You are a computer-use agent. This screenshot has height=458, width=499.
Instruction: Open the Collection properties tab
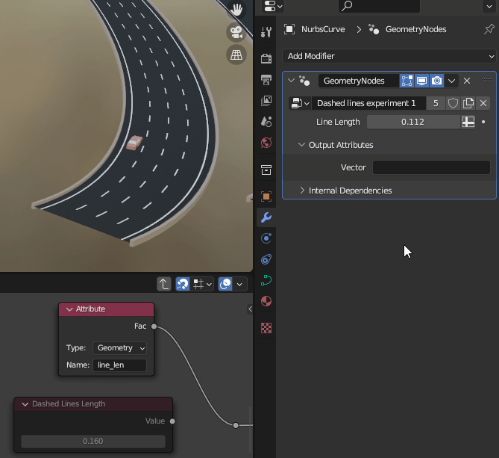(x=266, y=170)
